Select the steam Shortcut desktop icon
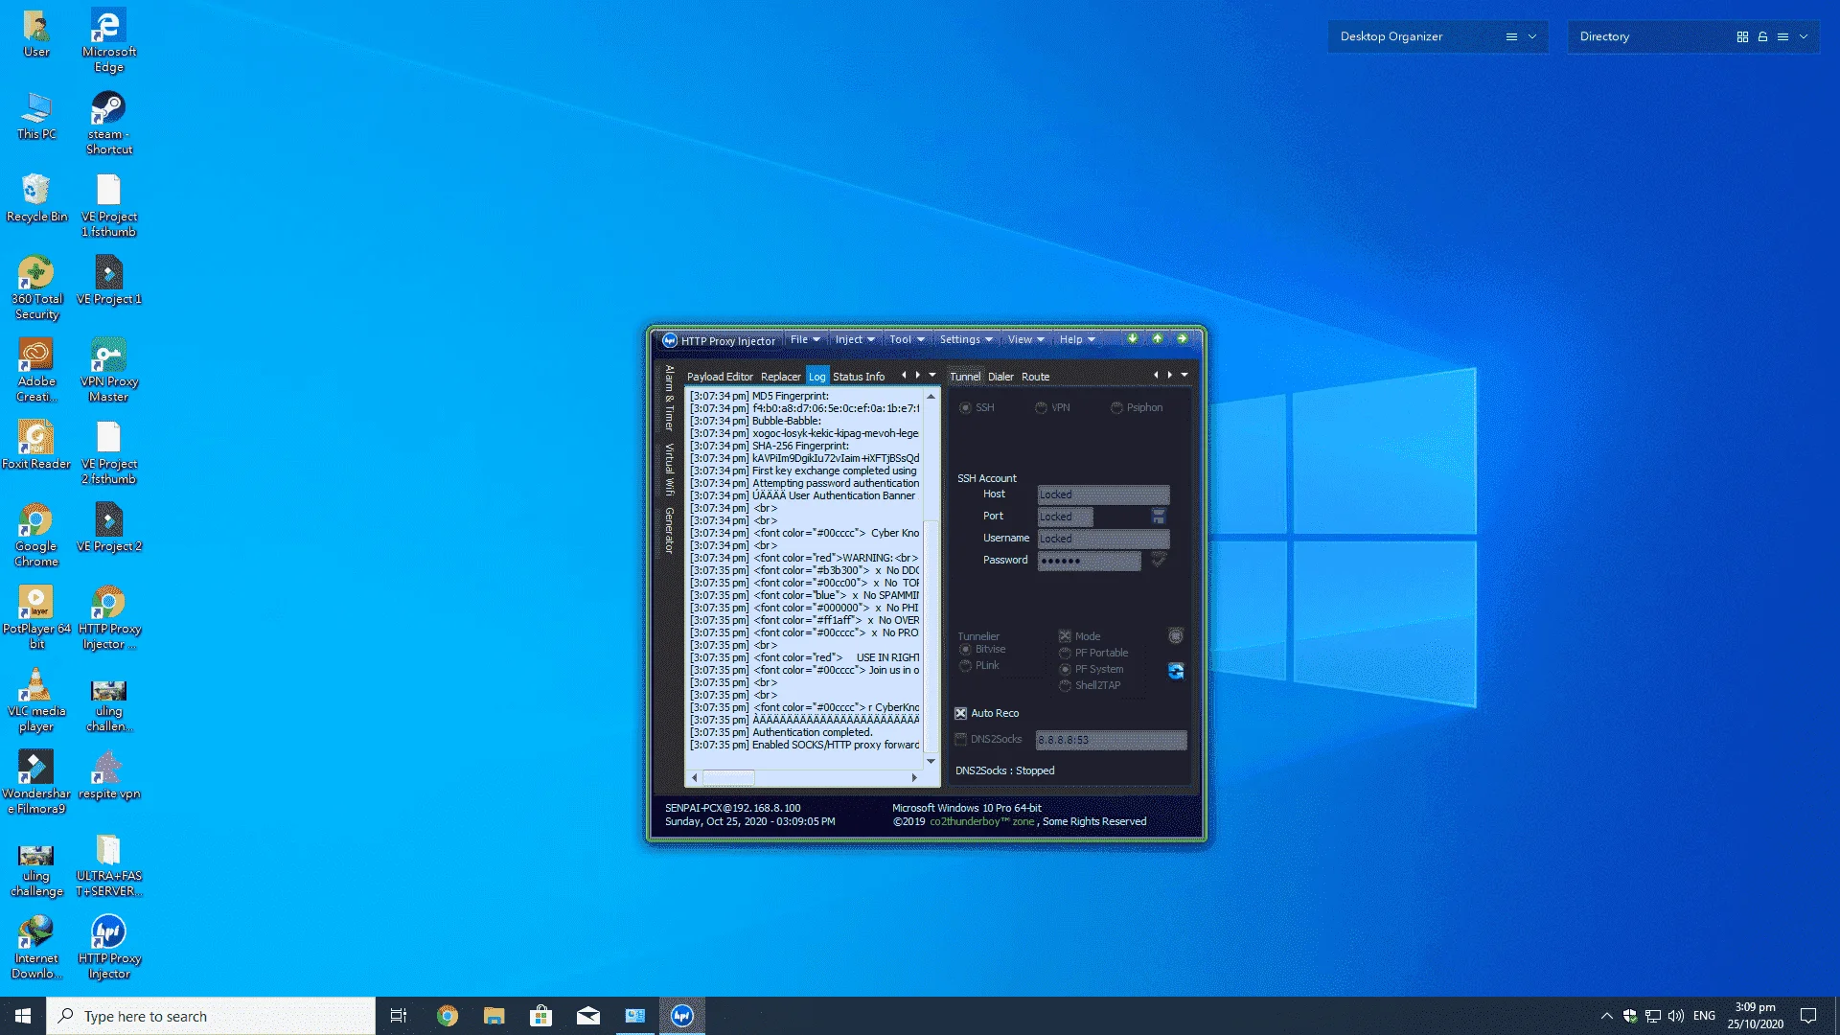The width and height of the screenshot is (1840, 1035). click(108, 123)
